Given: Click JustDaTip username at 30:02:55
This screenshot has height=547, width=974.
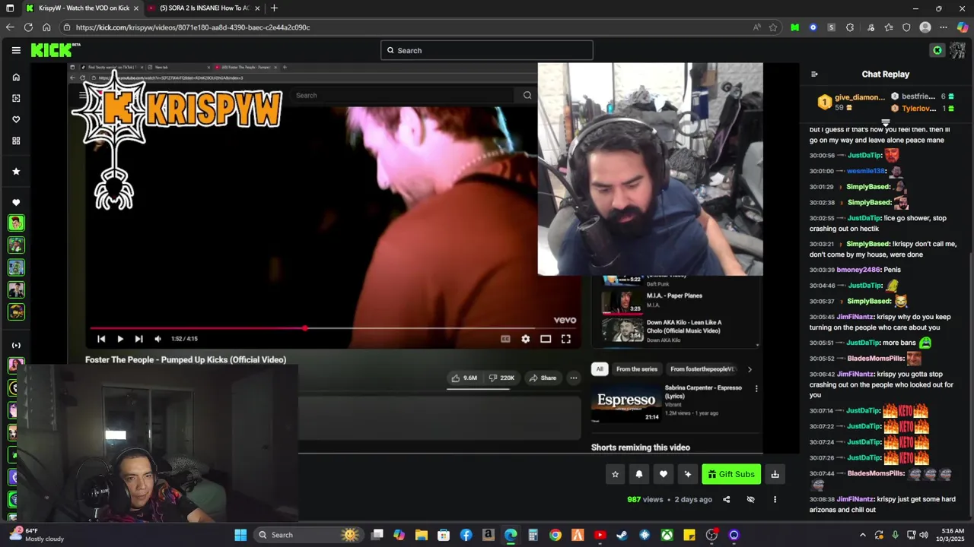Looking at the screenshot, I should [864, 218].
